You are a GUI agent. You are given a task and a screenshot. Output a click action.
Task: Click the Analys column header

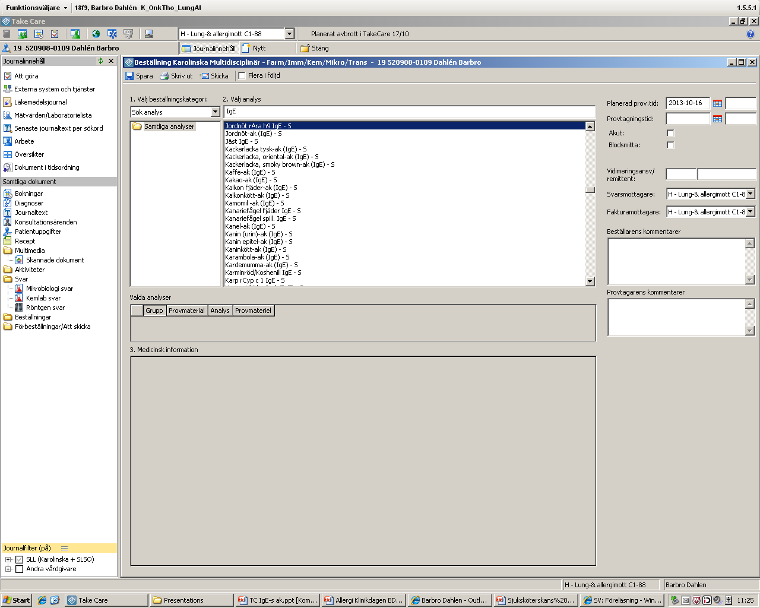tap(220, 311)
